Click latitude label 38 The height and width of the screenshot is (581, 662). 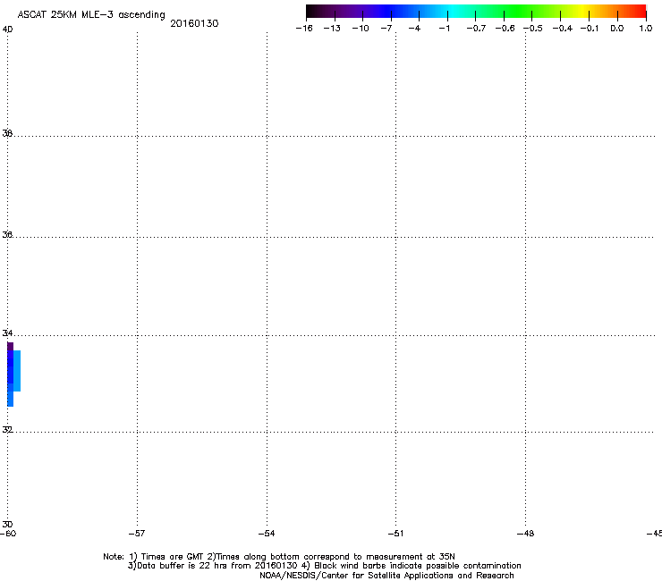[7, 133]
